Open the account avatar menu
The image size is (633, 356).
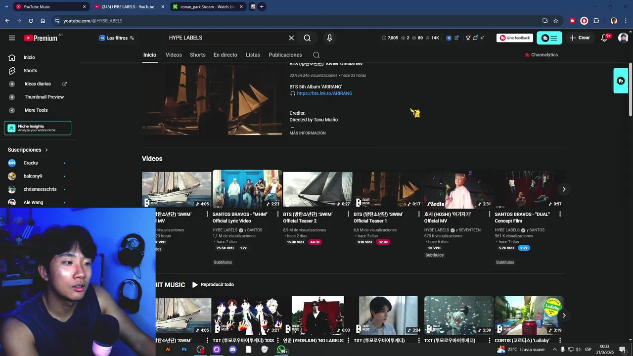[x=623, y=38]
